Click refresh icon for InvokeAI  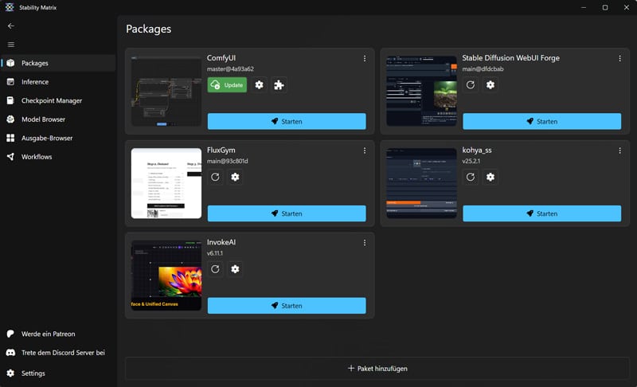215,269
